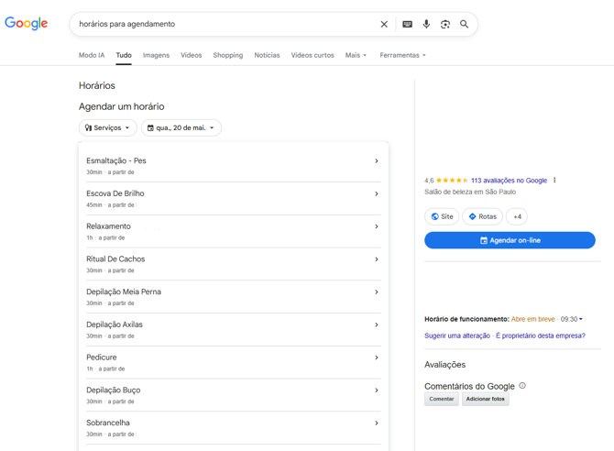Select the Escova De Brilho service row
The width and height of the screenshot is (614, 451).
coord(234,199)
